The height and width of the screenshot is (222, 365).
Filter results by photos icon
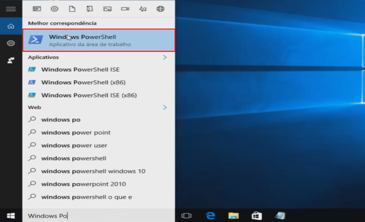107,9
